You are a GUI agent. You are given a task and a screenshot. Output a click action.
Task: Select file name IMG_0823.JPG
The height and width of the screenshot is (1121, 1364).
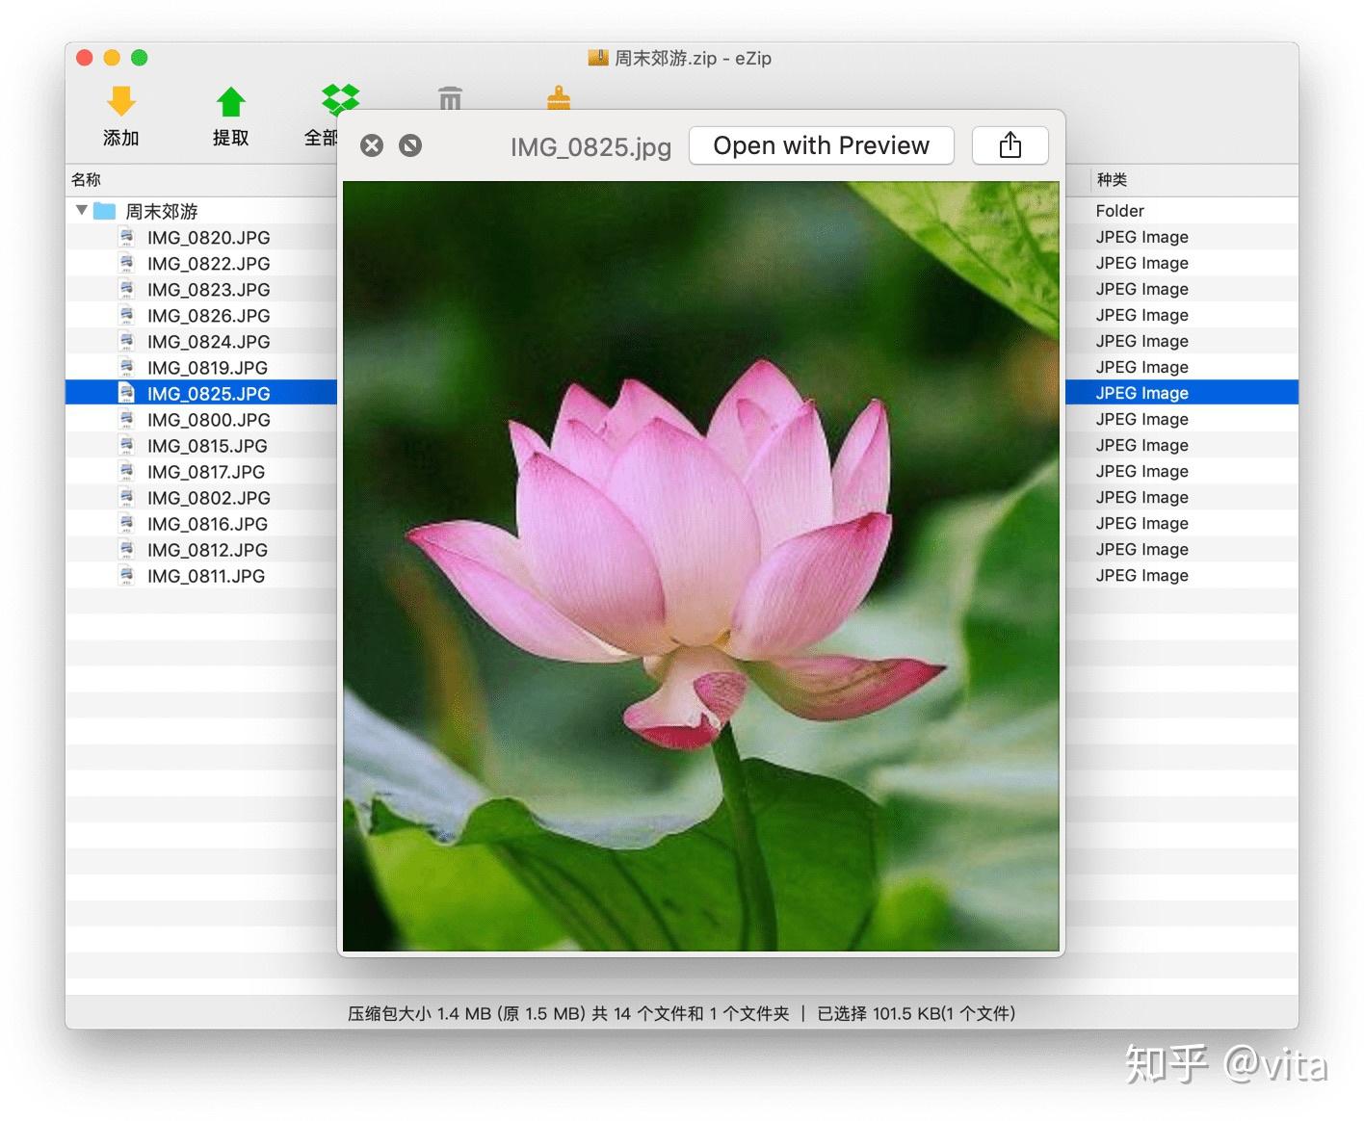point(208,290)
